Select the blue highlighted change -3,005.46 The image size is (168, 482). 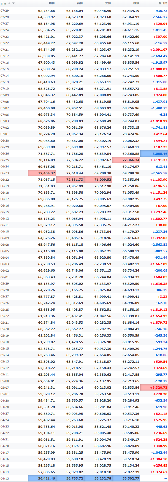(x=154, y=154)
